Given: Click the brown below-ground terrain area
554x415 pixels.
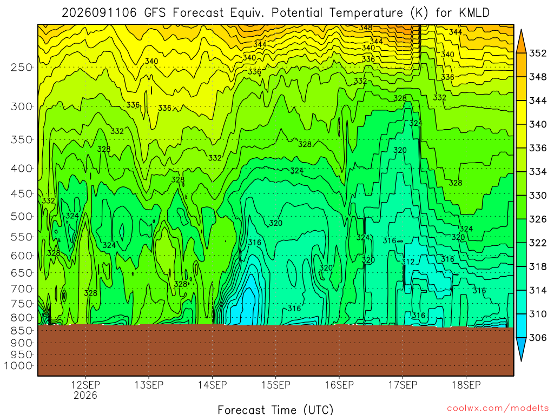Looking at the screenshot, I should tap(275, 350).
